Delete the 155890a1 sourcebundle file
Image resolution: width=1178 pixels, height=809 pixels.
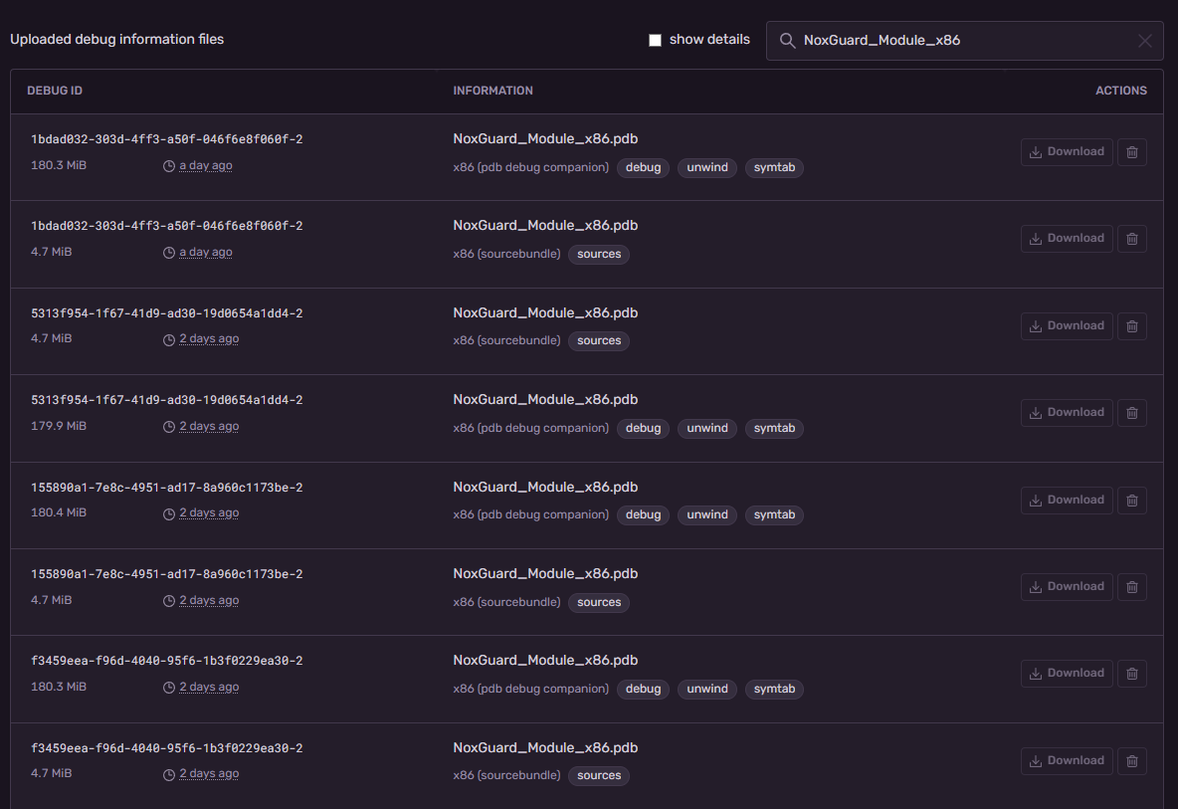click(x=1131, y=587)
